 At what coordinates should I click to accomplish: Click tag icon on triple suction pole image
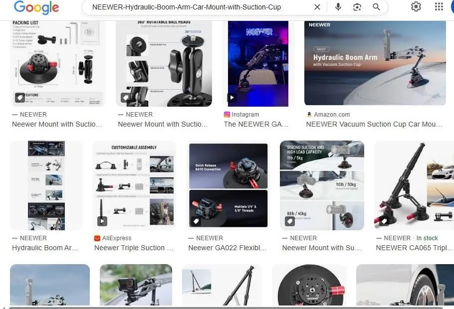pyautogui.click(x=384, y=221)
